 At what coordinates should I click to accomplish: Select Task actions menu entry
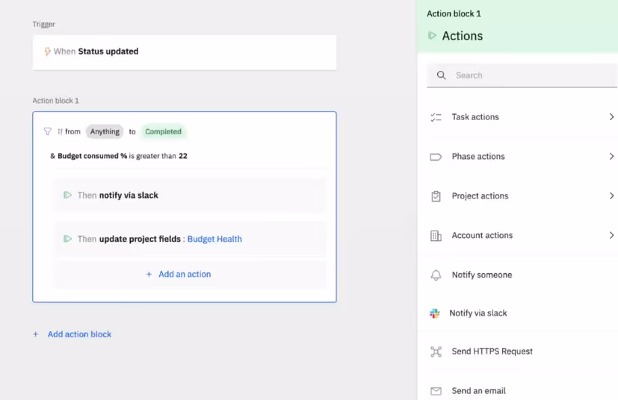tap(522, 117)
